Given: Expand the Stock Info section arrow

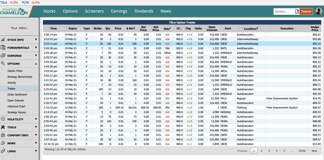Looking at the screenshot, I should (36, 40).
